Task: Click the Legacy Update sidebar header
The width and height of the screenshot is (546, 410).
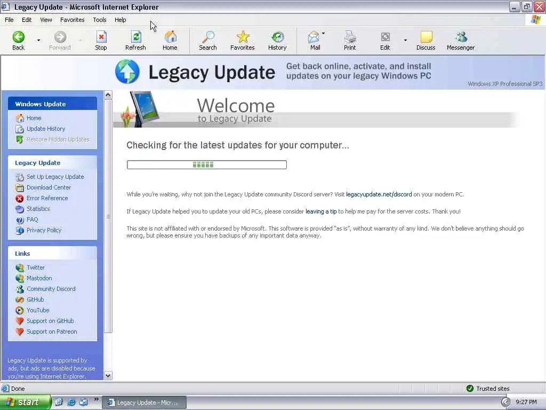Action: click(x=53, y=163)
